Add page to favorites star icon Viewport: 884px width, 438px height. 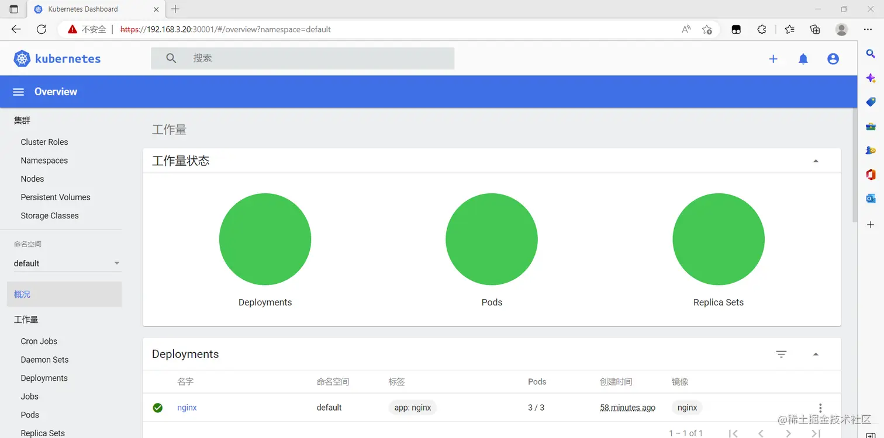(707, 29)
